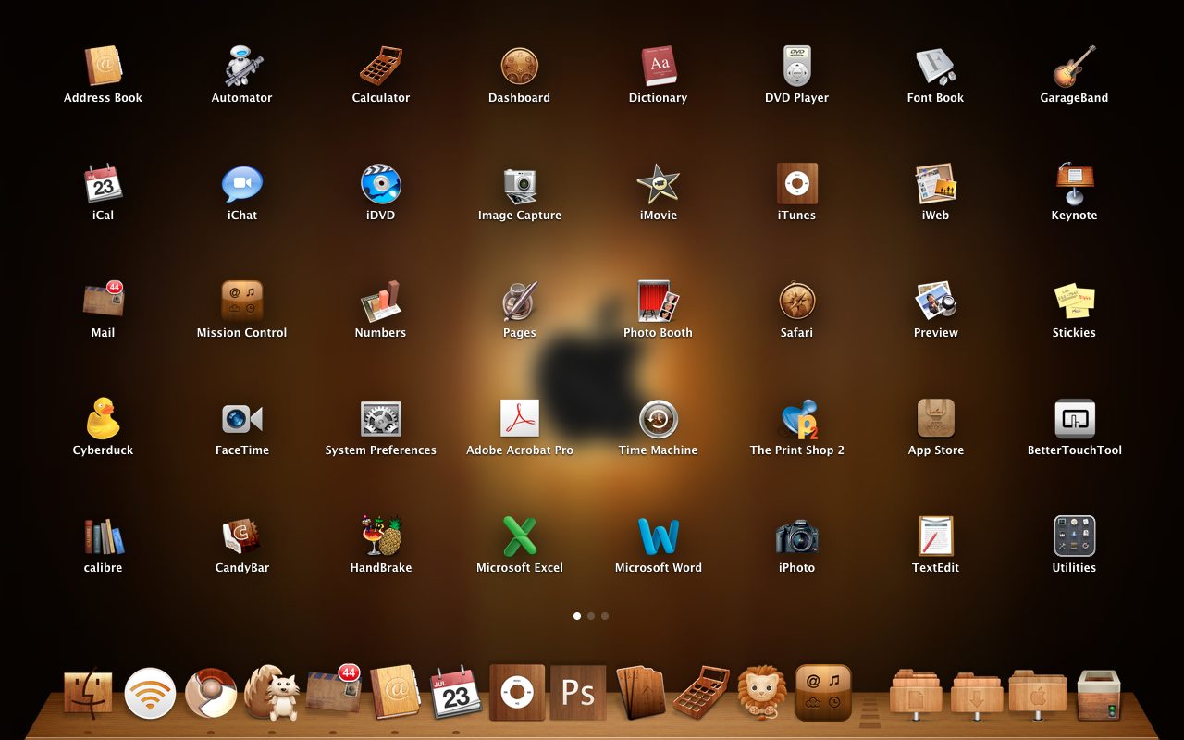
Task: Launch the Numbers app
Action: pyautogui.click(x=381, y=301)
